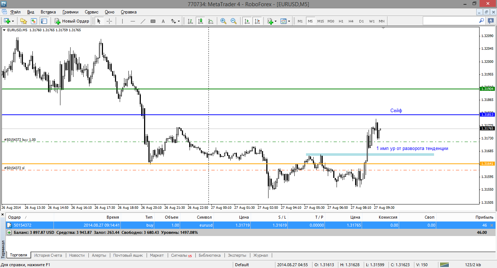Open the Справка menu
Image resolution: width=497 pixels, height=268 pixels.
(x=129, y=12)
